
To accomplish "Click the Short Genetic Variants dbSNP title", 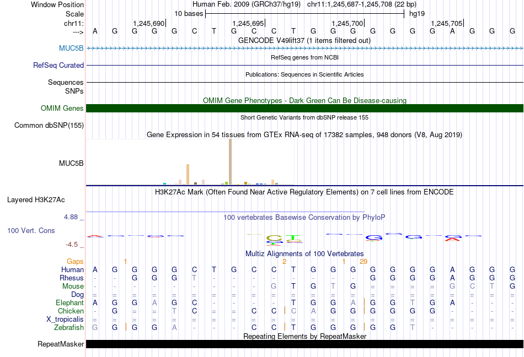I will (x=304, y=117).
